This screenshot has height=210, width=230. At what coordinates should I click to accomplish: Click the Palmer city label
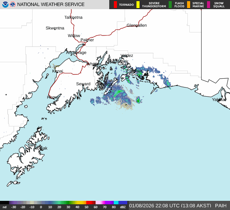pos(87,40)
